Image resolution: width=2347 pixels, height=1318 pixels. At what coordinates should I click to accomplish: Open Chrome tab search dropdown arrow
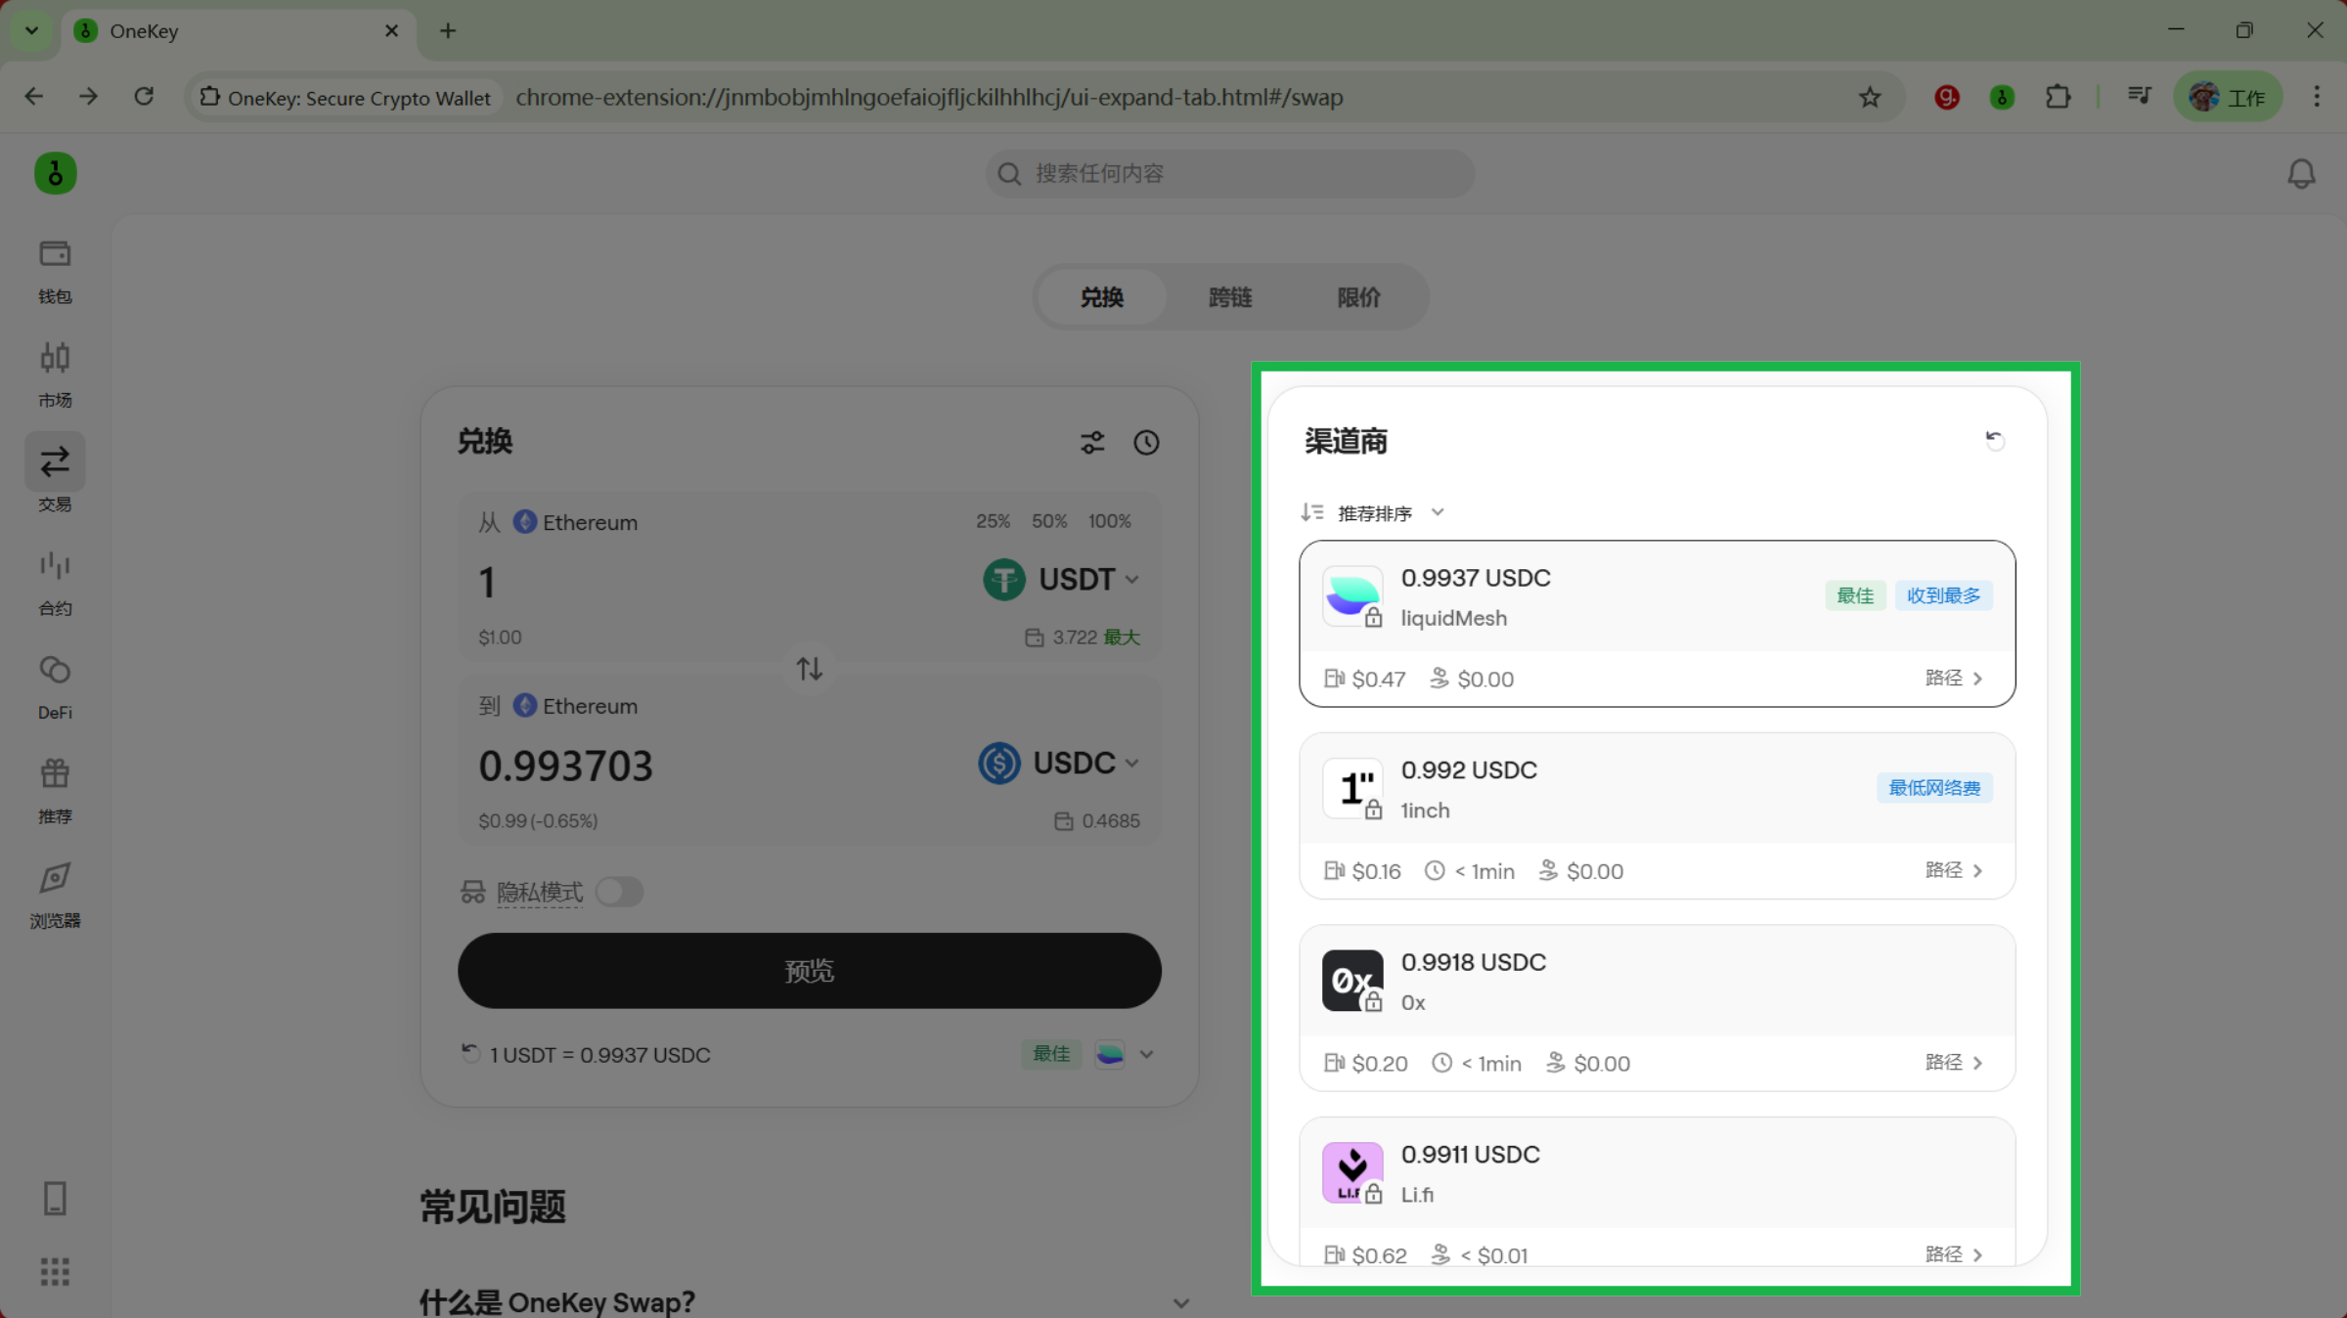tap(31, 30)
